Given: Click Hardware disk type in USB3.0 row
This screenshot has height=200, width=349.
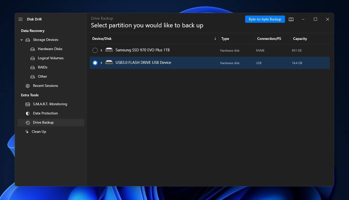Looking at the screenshot, I should [230, 63].
